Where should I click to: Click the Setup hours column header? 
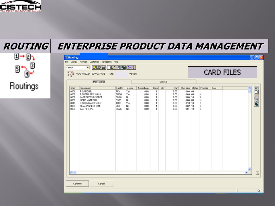[x=143, y=88]
